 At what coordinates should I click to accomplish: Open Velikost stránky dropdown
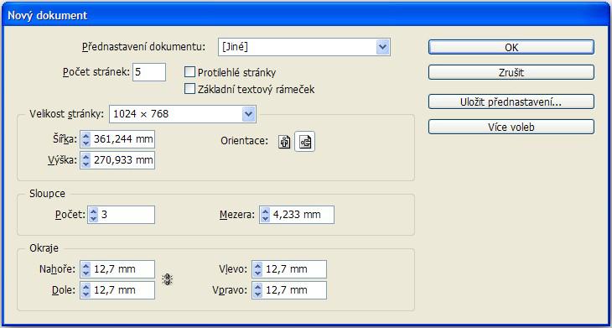pos(183,114)
